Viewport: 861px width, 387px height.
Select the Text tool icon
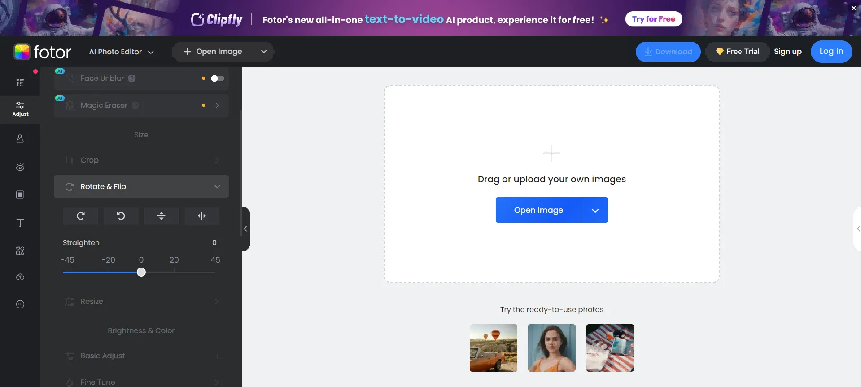click(20, 223)
